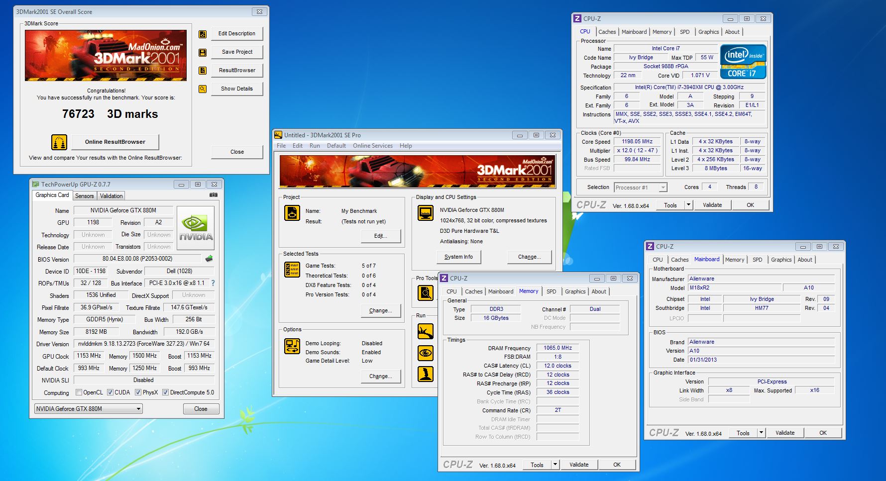Click the Intel Core i7 logo in CPU-Z
Viewport: 886px width, 481px height.
743,62
